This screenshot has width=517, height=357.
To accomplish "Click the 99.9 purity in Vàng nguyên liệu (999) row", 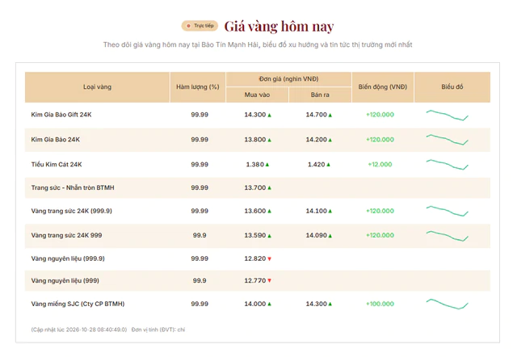I will pos(200,281).
